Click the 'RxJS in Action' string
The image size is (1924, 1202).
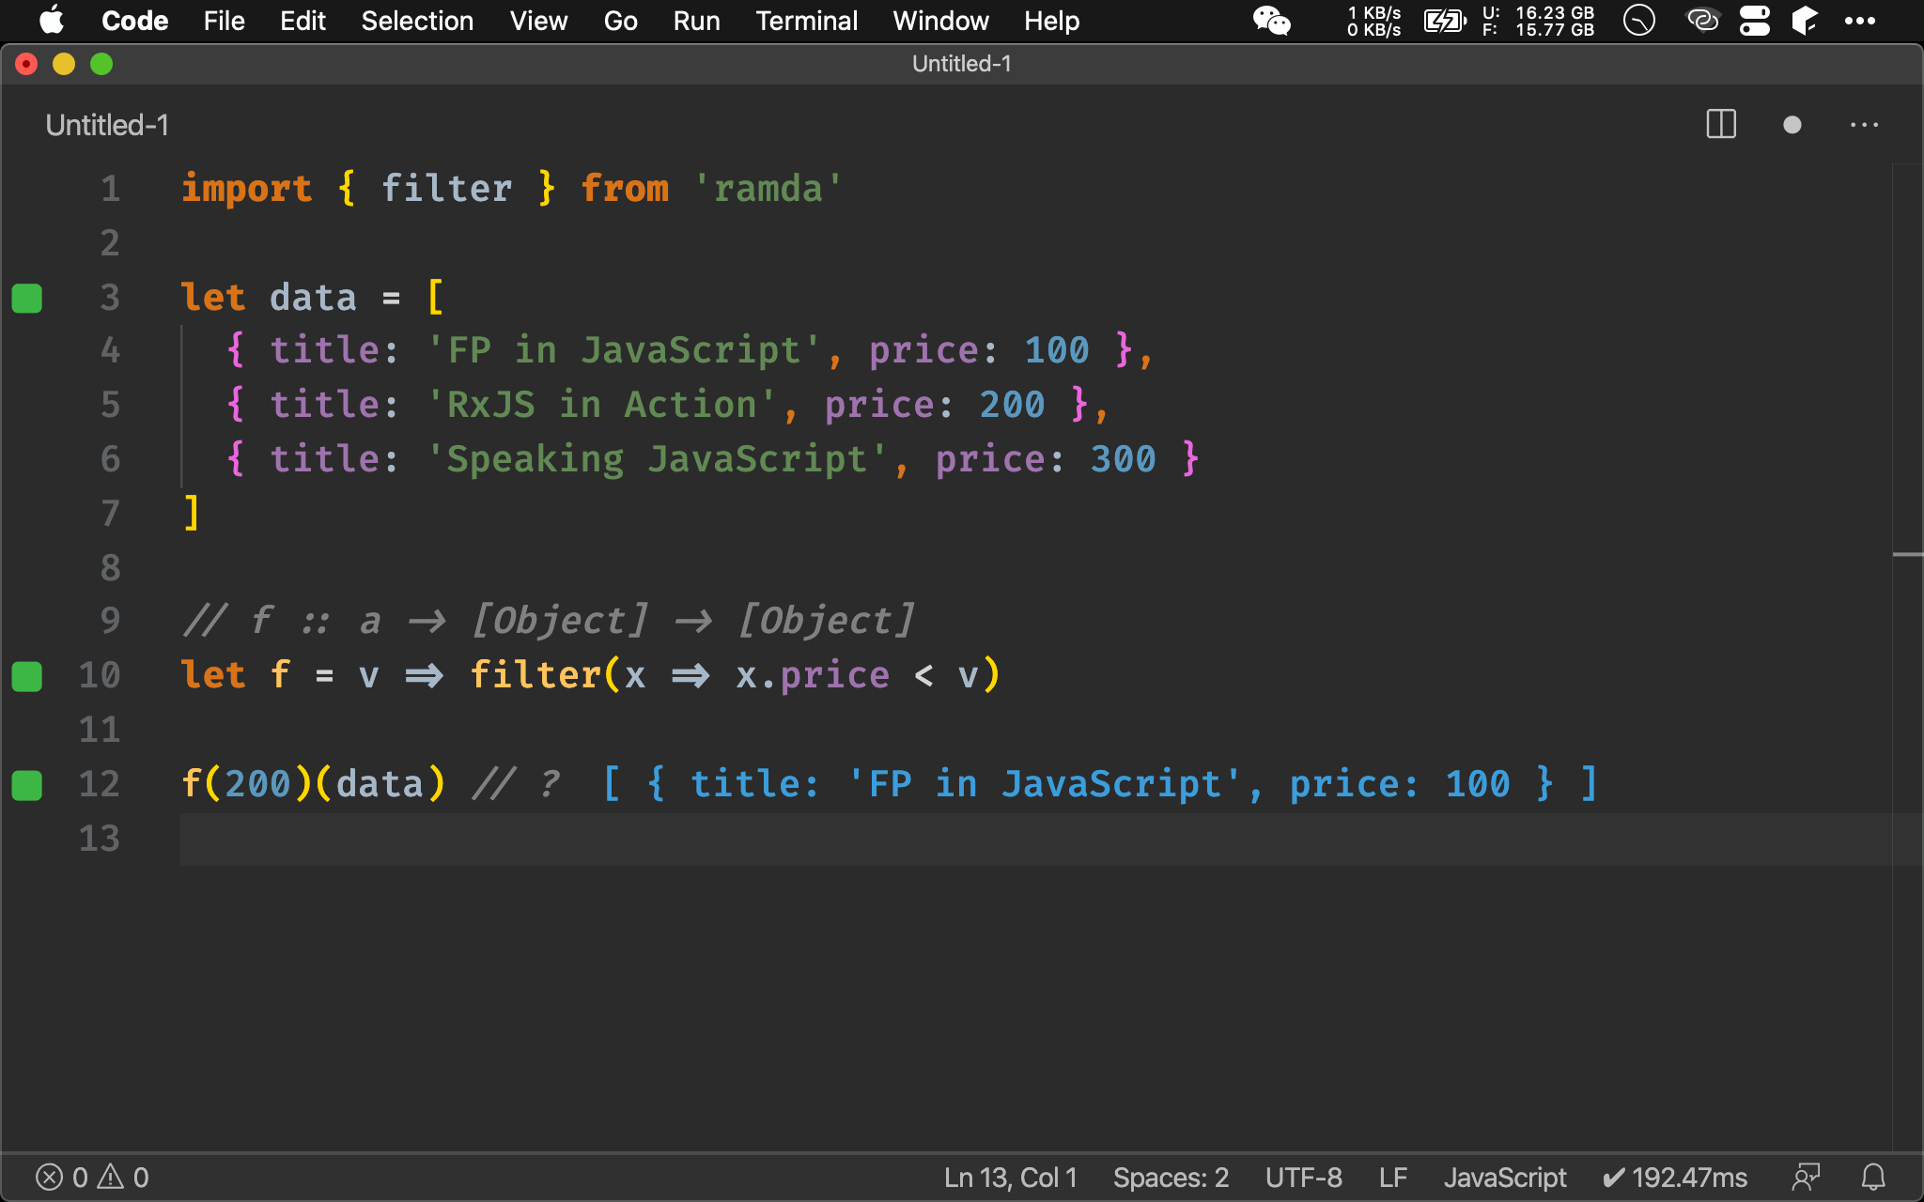[601, 405]
